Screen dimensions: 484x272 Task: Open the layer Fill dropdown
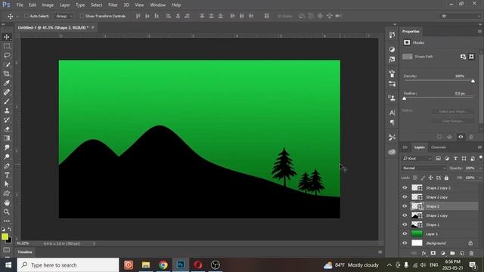click(x=480, y=178)
